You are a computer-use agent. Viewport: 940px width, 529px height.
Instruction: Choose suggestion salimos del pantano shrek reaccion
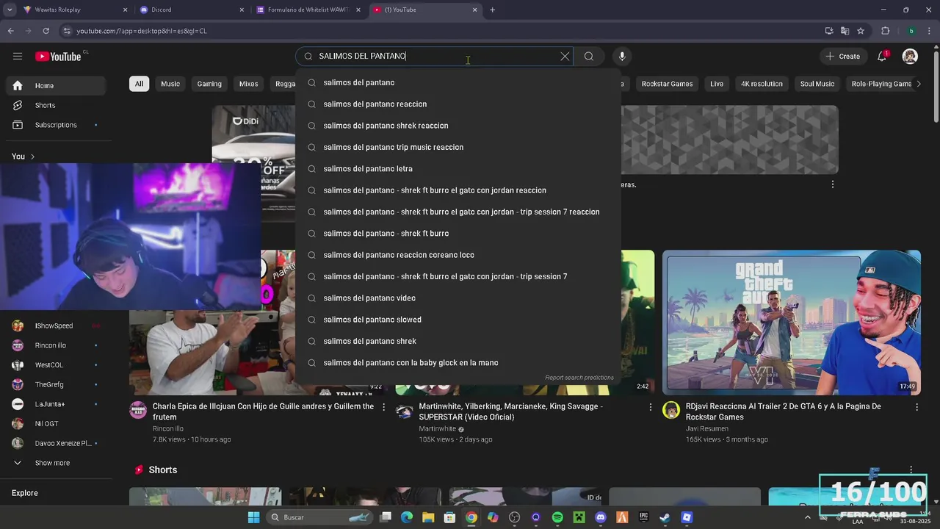point(458,126)
